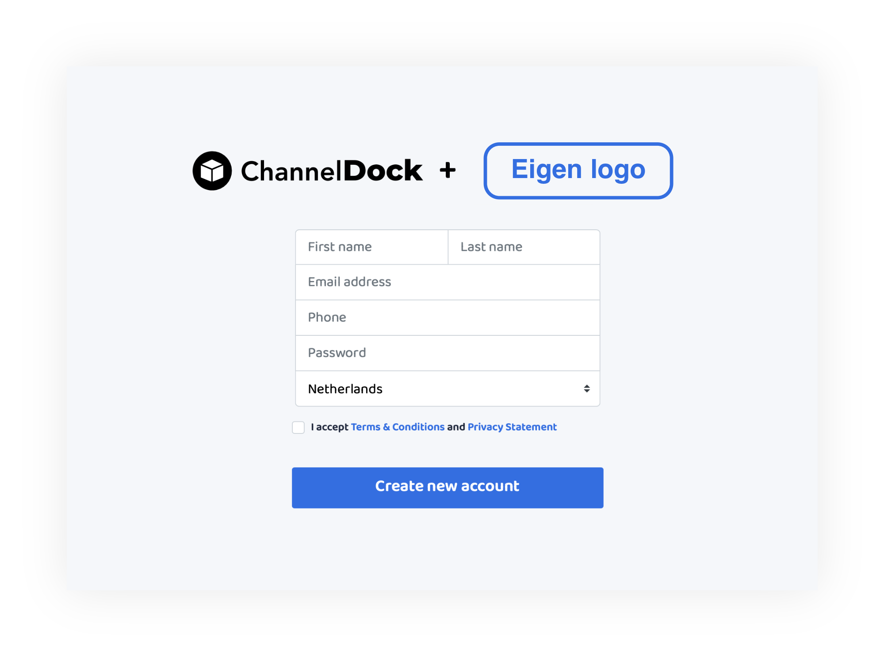
Task: Click the stepper arrow on Netherlands dropdown
Action: (x=587, y=388)
